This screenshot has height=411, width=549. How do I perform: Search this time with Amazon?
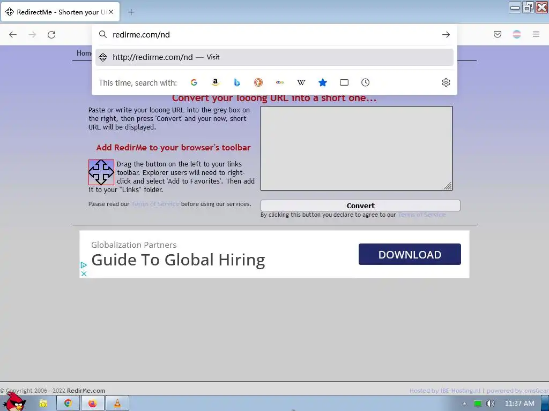(x=216, y=82)
